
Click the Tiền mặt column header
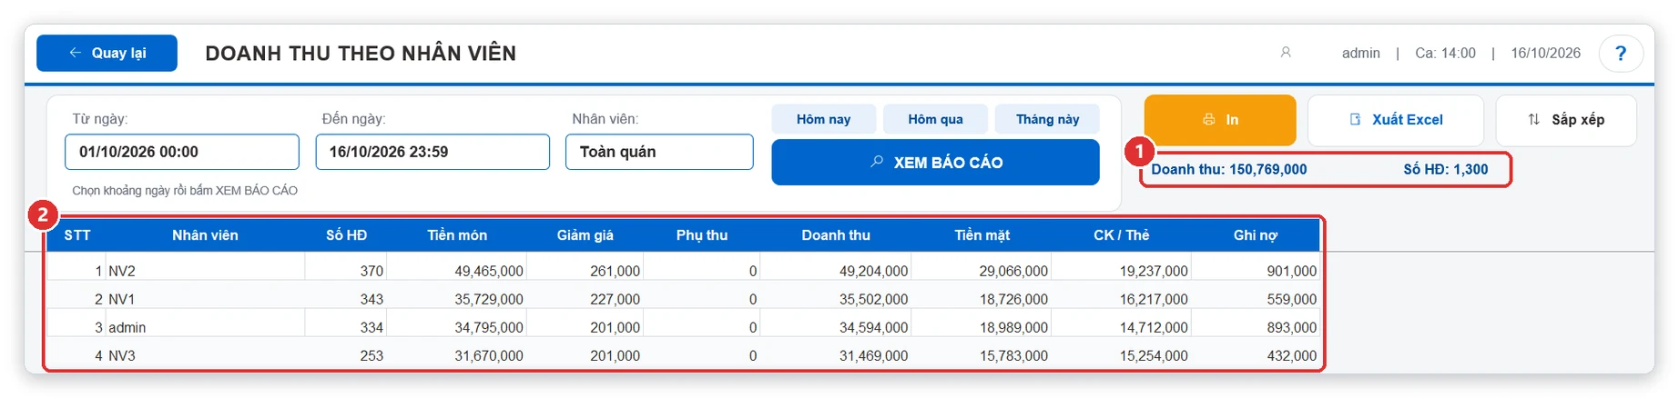tap(982, 235)
